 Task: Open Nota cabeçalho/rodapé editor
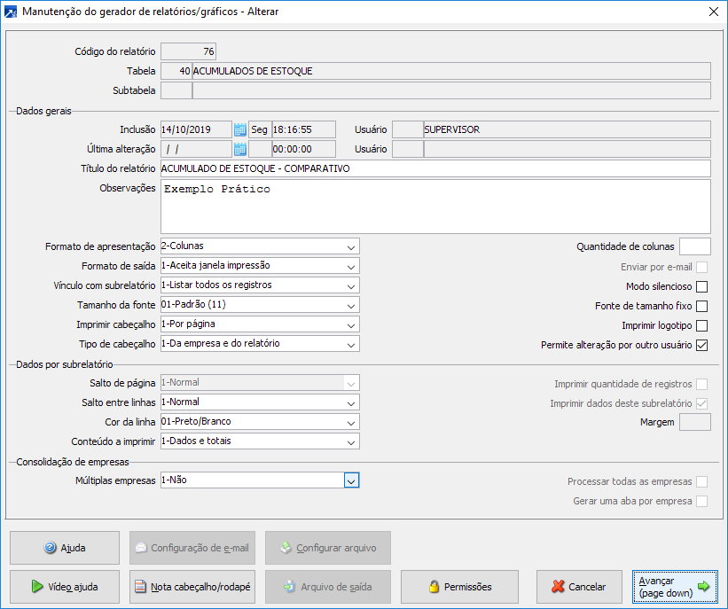coord(192,587)
